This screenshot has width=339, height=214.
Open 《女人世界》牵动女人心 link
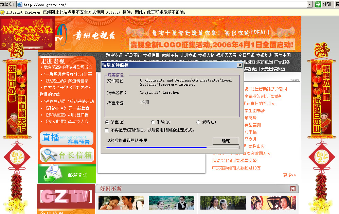click(x=66, y=122)
